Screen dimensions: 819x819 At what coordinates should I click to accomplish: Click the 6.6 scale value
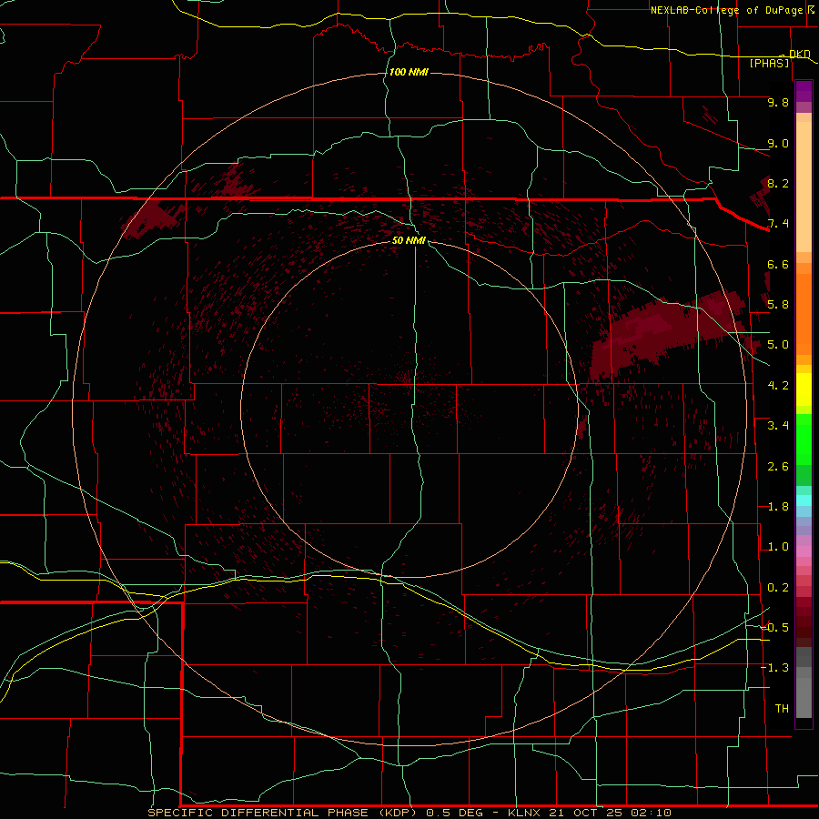pos(778,264)
